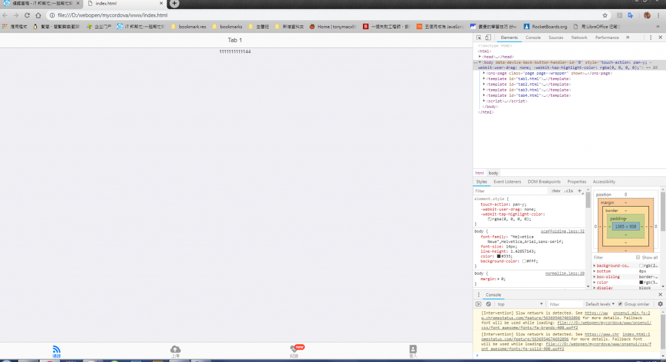The height and width of the screenshot is (362, 666).
Task: Select the element inspector picker icon
Action: click(479, 37)
